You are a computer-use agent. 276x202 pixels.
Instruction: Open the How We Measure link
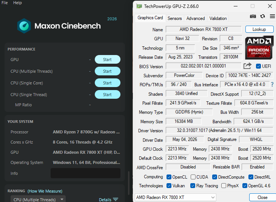coord(45,191)
